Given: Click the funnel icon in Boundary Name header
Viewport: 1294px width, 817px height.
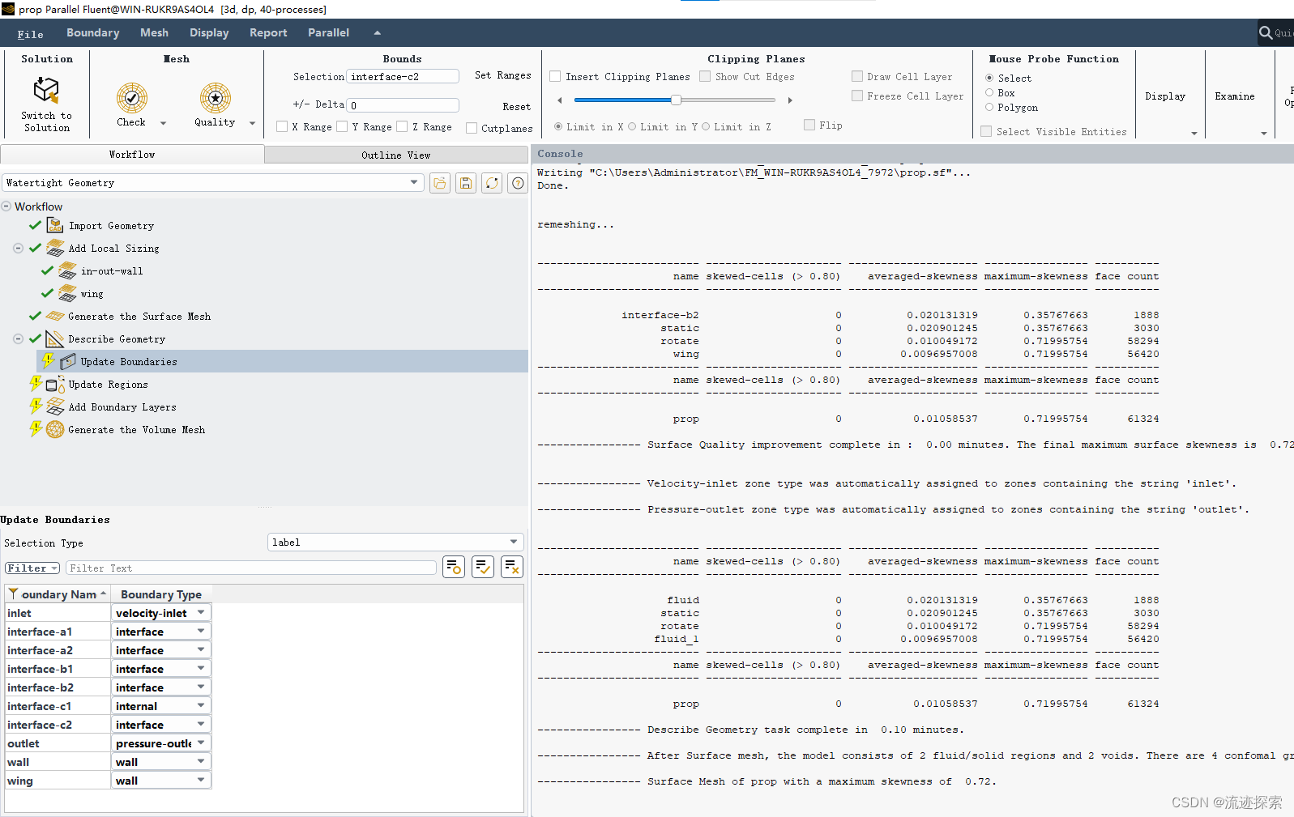Looking at the screenshot, I should 13,594.
